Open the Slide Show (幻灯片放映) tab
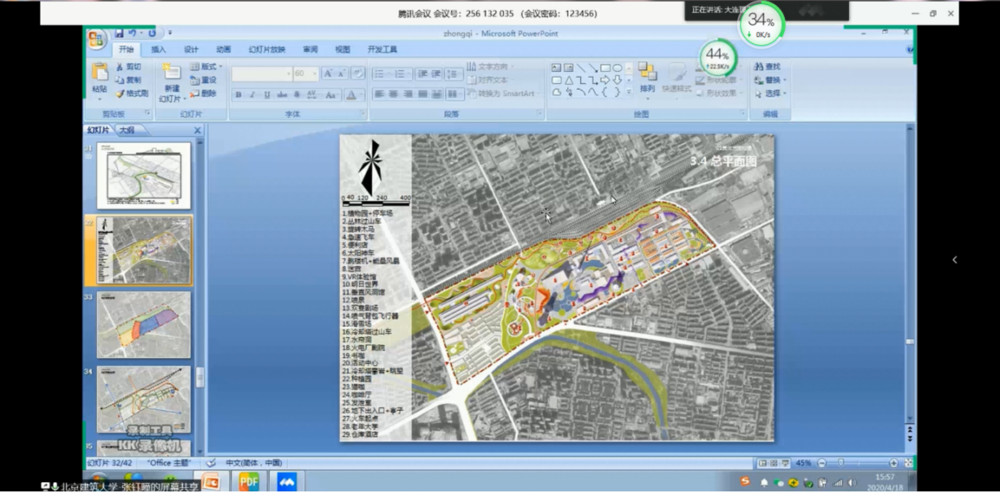This screenshot has height=492, width=1000. (267, 50)
